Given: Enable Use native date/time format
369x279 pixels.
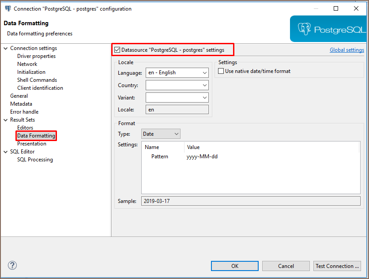Looking at the screenshot, I should tap(222, 71).
